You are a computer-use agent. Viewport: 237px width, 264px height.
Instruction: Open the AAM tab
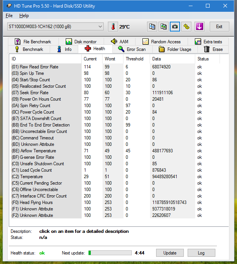(x=120, y=41)
